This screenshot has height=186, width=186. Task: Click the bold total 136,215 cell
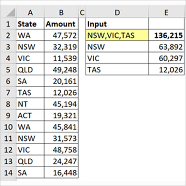point(166,35)
